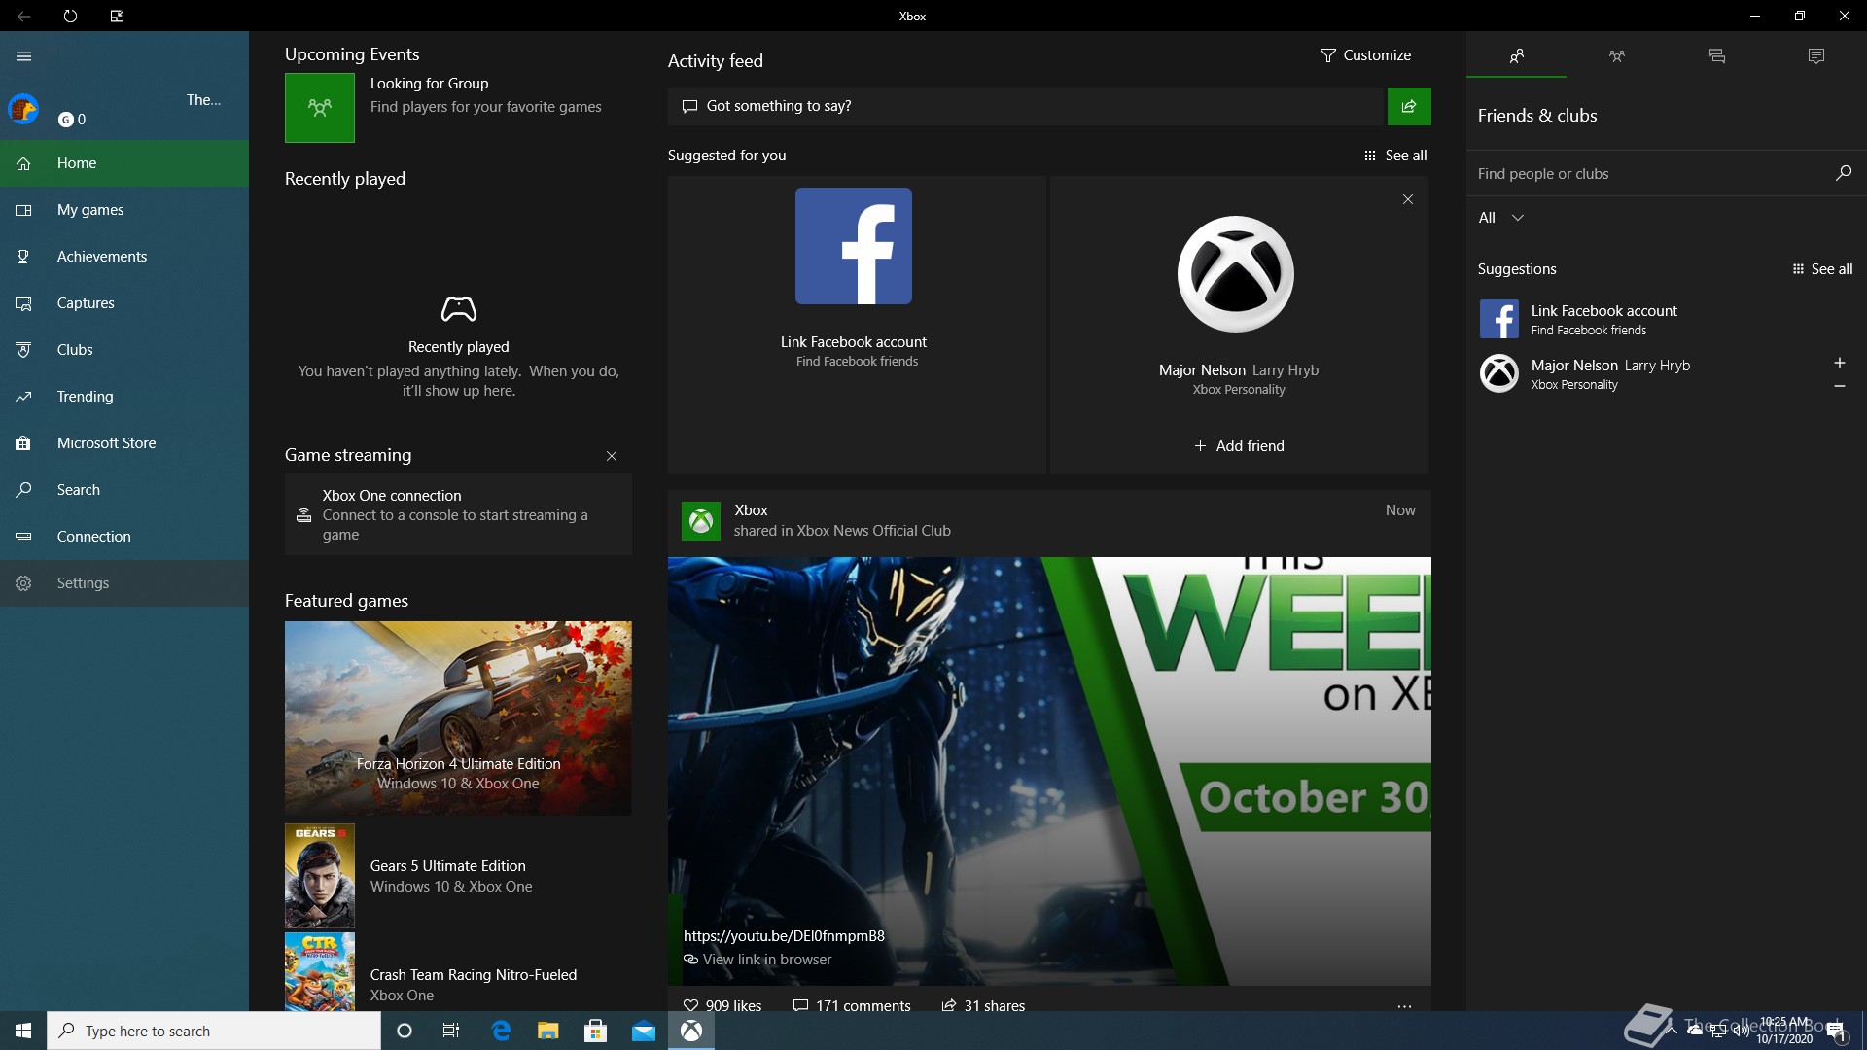The width and height of the screenshot is (1867, 1050).
Task: Open the 171 comments on post
Action: click(852, 1005)
